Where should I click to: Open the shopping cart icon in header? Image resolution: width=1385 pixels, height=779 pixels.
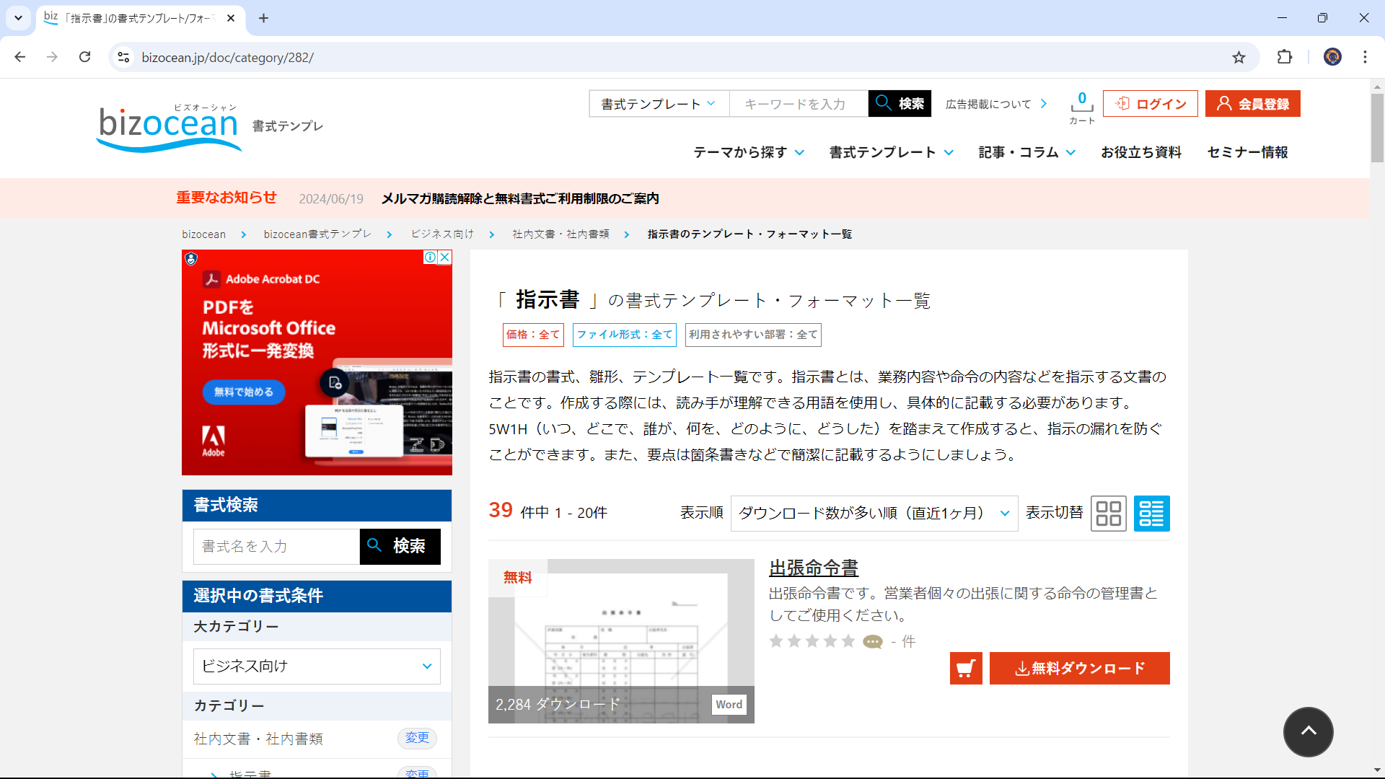[x=1081, y=108]
